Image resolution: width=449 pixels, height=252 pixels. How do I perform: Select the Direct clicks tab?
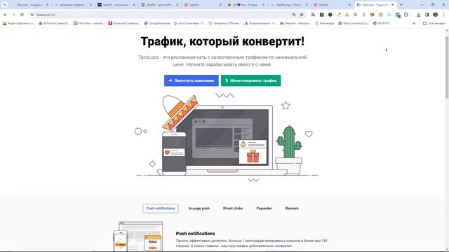click(233, 209)
